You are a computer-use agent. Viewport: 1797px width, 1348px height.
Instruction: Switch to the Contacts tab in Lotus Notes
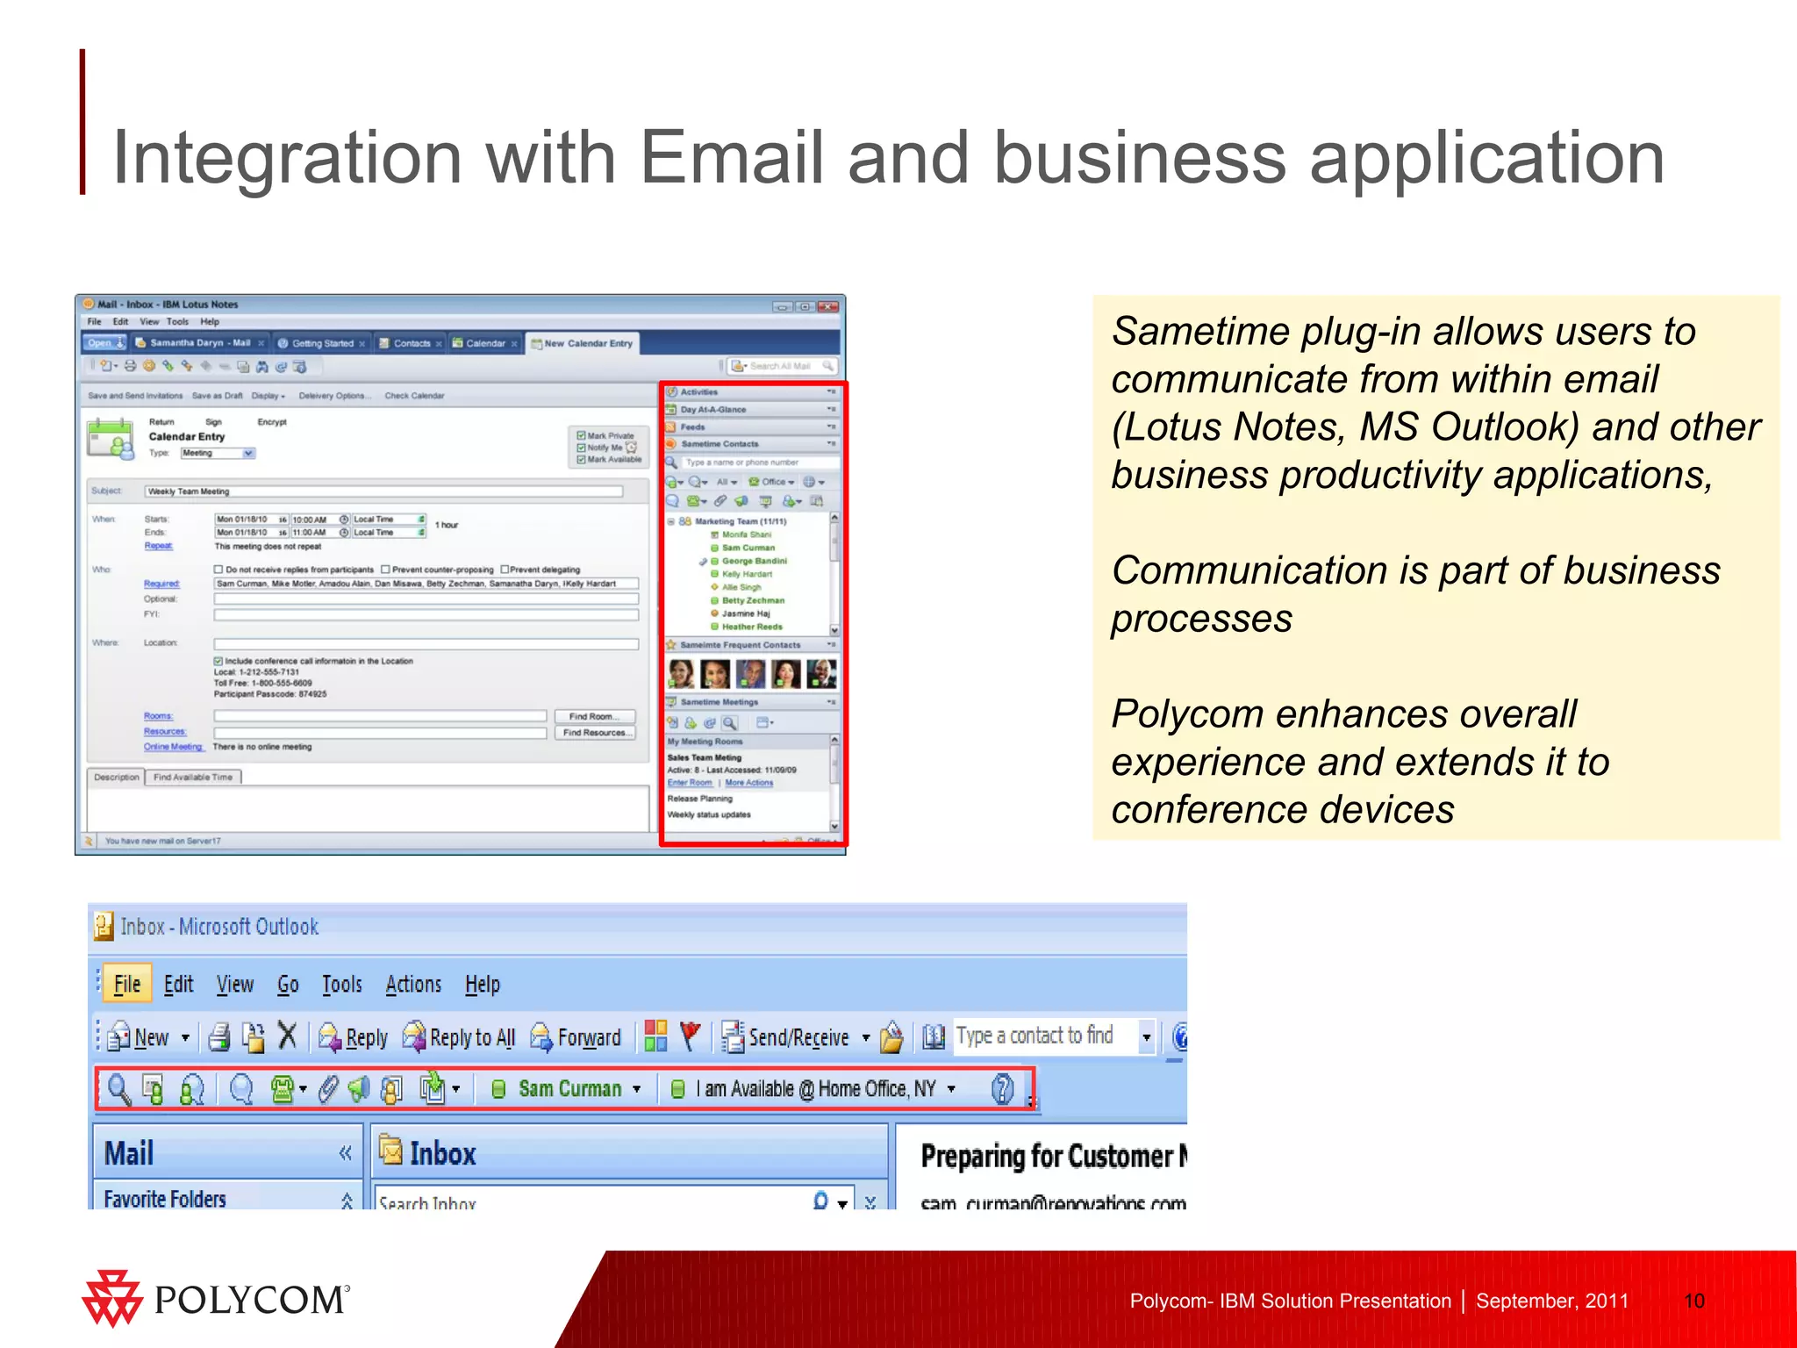click(x=410, y=343)
